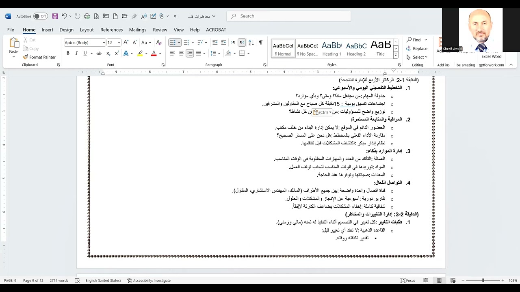Increase paragraph indent

pyautogui.click(x=224, y=43)
